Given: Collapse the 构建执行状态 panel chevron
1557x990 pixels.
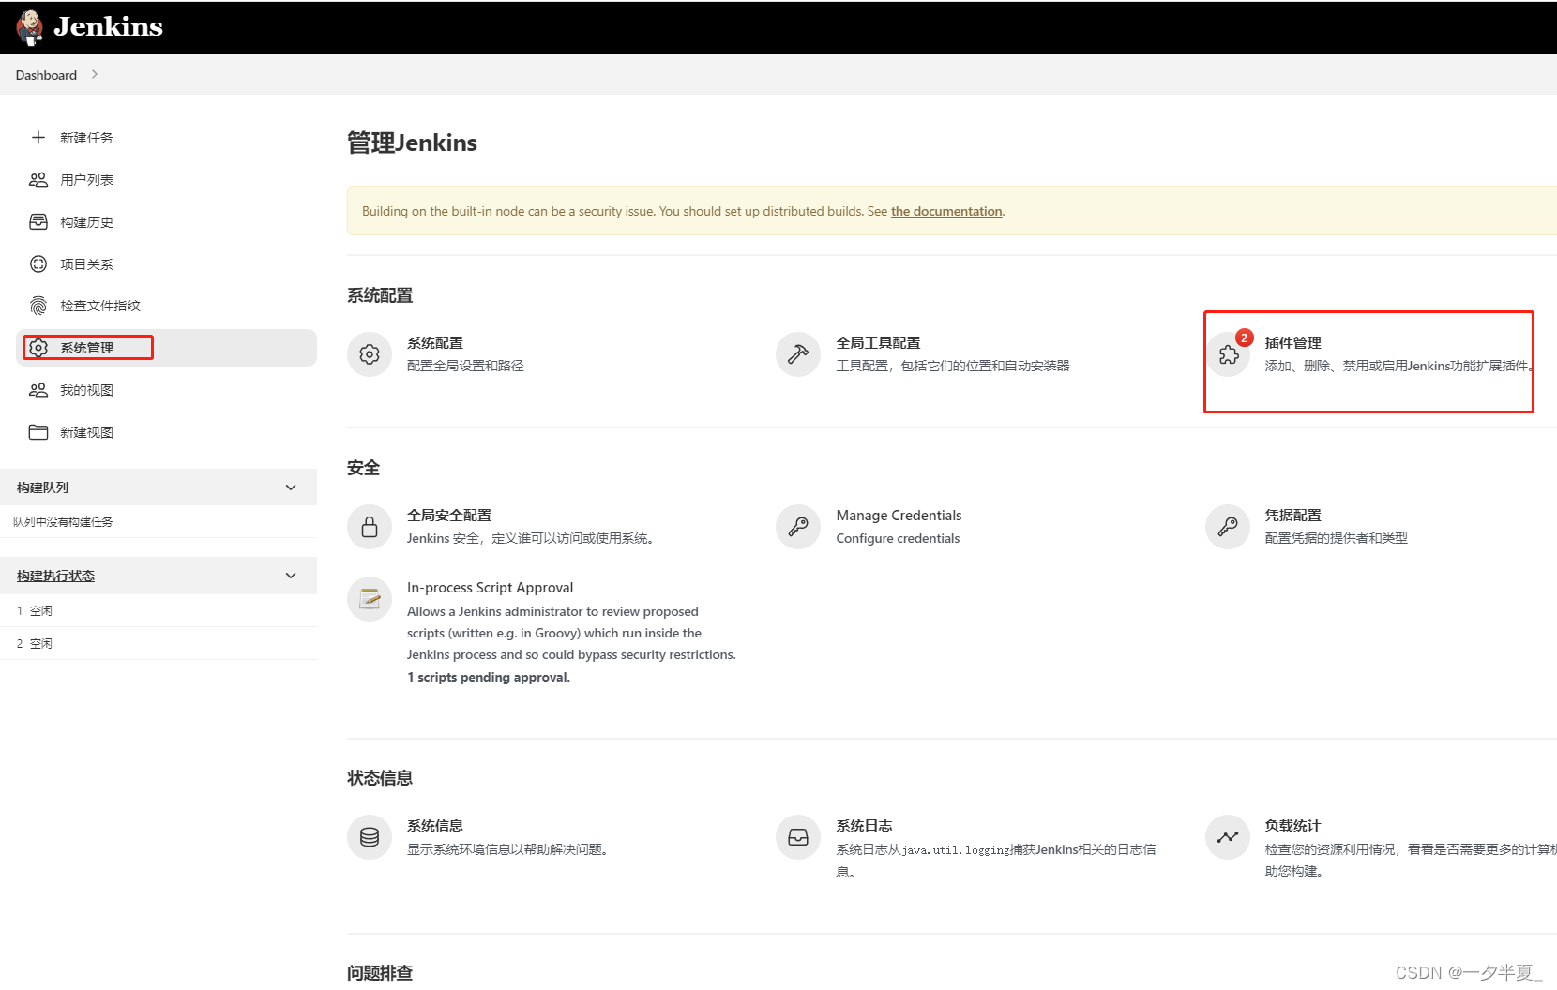Looking at the screenshot, I should (x=291, y=576).
